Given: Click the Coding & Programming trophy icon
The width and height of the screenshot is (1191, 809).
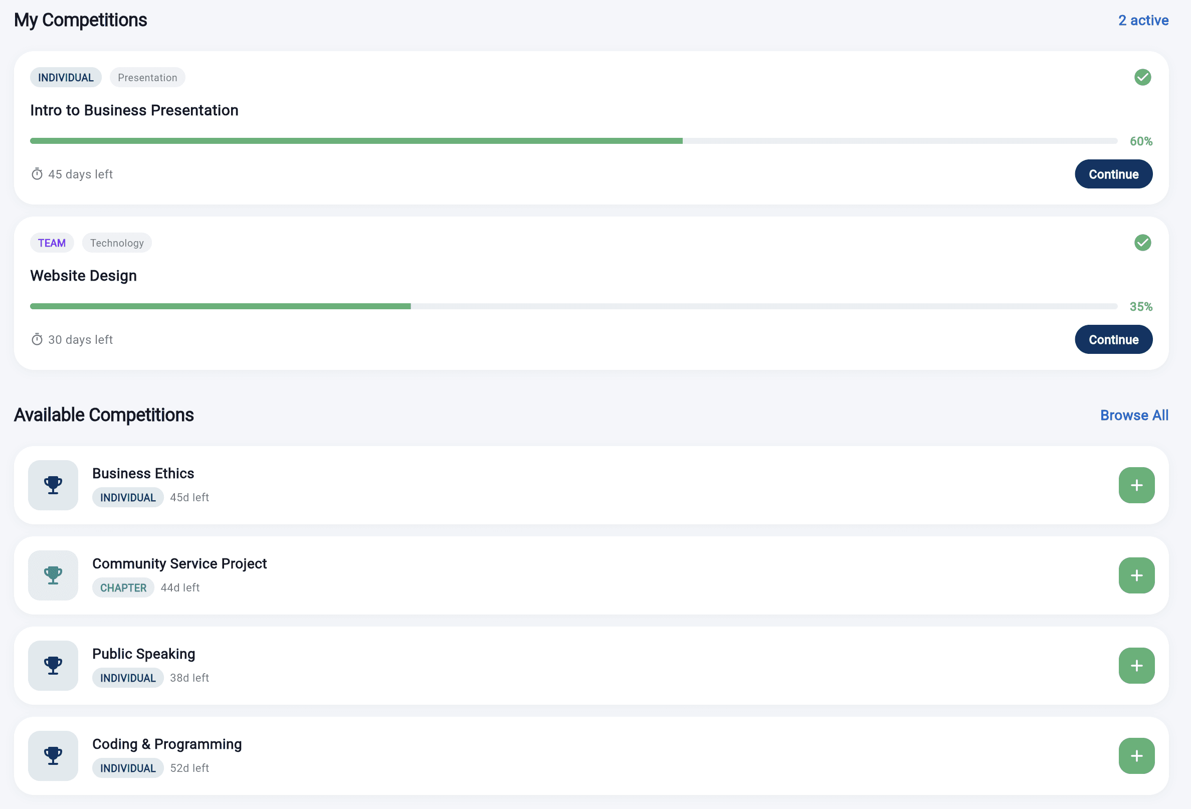Looking at the screenshot, I should point(53,755).
